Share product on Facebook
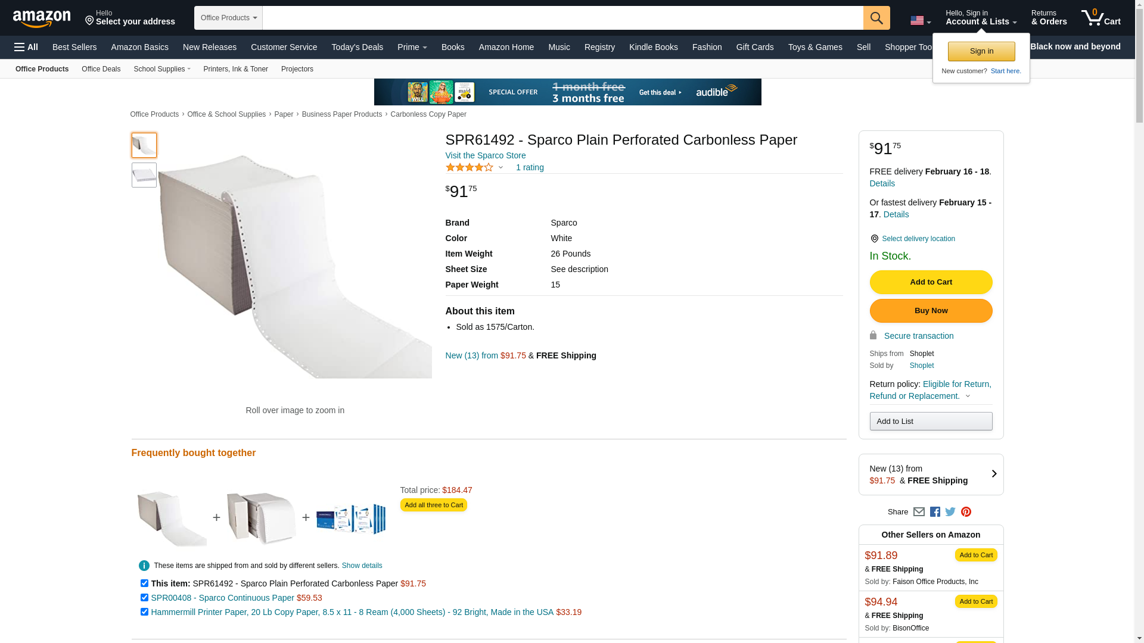1144x643 pixels. click(935, 512)
